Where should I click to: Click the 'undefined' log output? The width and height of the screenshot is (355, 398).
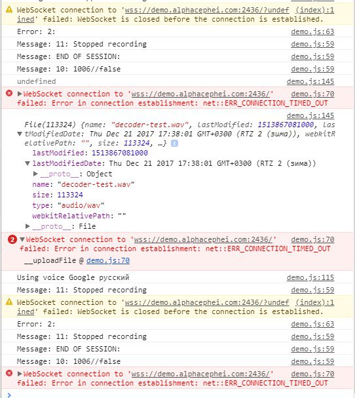[36, 81]
